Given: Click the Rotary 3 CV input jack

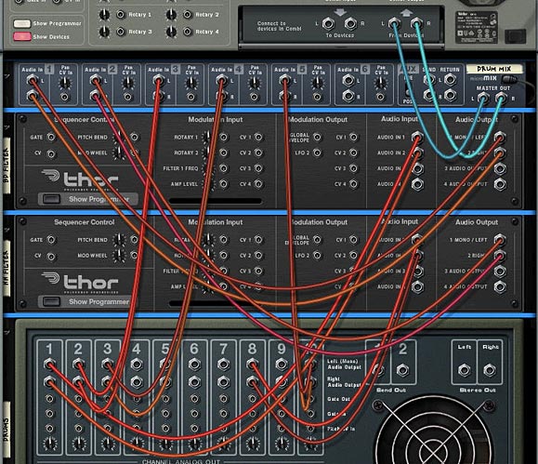Looking at the screenshot, I should click(121, 32).
